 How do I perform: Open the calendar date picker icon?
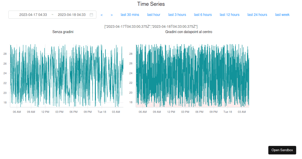pos(91,15)
